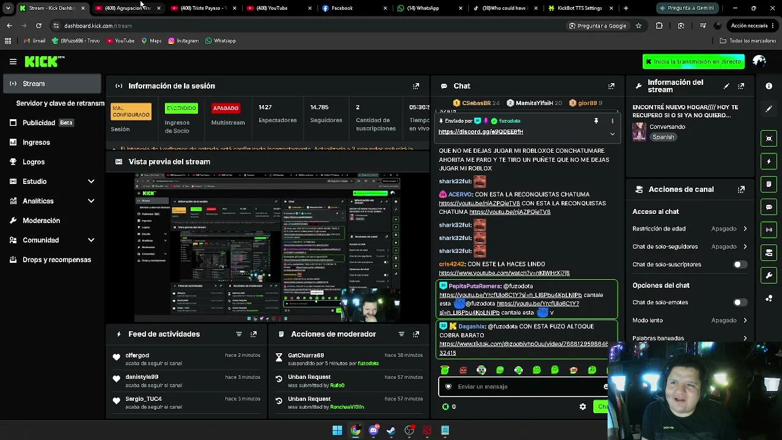
Task: Open Chat de solo-seguidores setting
Action: pos(690,246)
